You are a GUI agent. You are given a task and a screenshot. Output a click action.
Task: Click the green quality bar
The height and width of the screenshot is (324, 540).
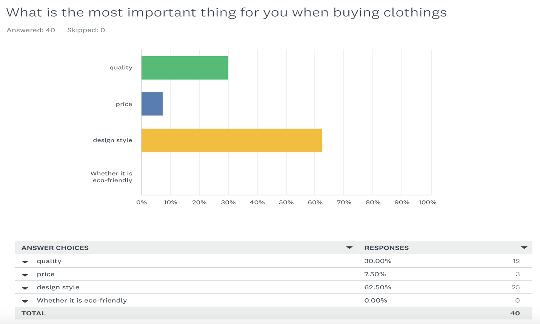tap(185, 68)
